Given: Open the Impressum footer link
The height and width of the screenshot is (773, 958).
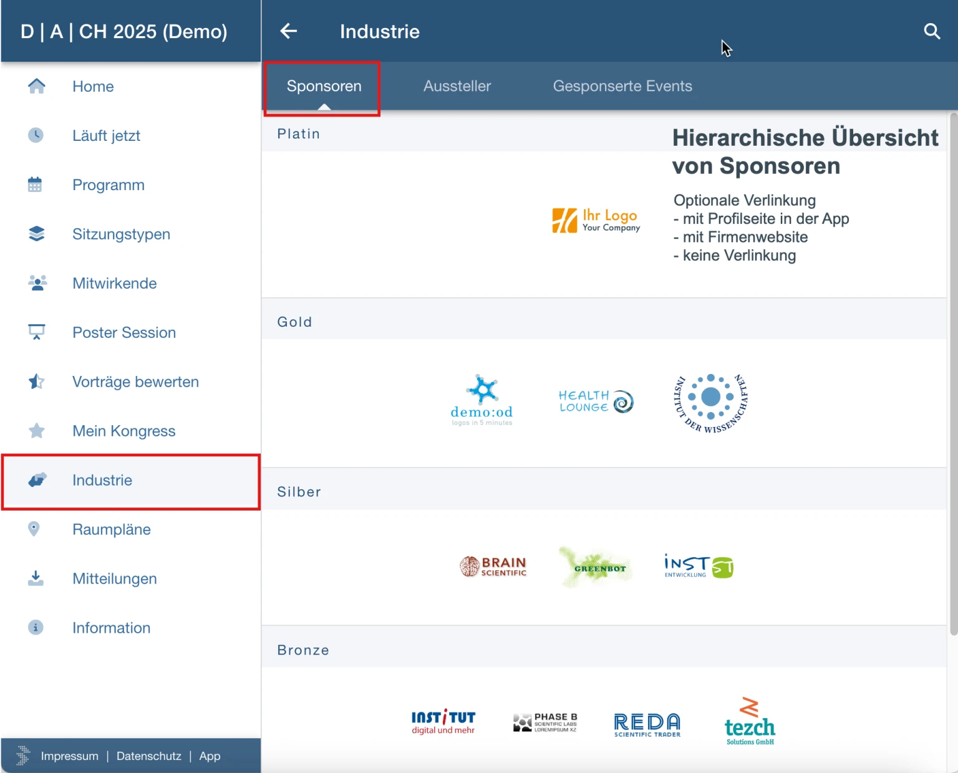Looking at the screenshot, I should 69,756.
